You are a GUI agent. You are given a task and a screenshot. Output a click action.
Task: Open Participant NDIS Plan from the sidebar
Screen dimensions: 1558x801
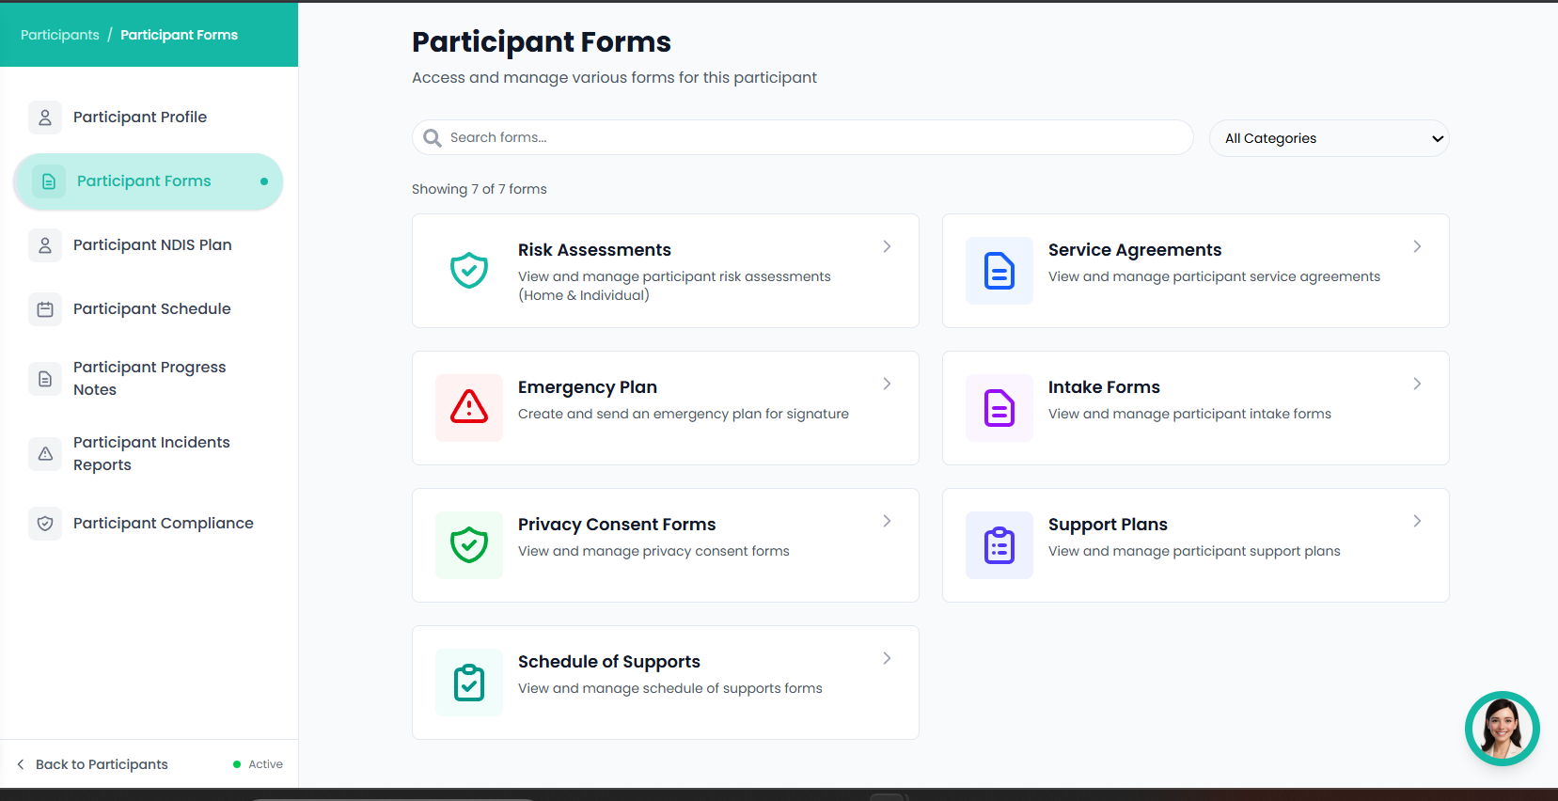(x=152, y=244)
